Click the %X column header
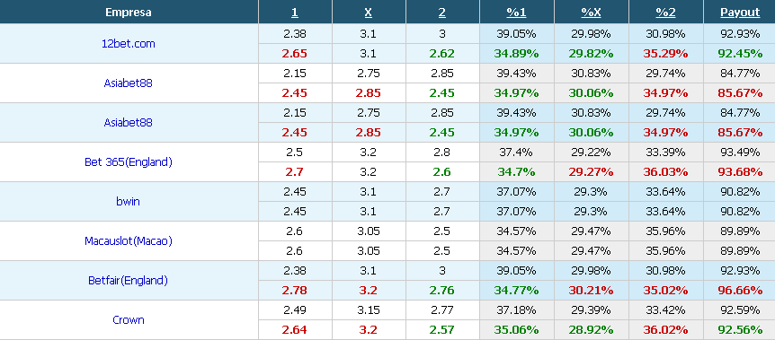The image size is (775, 340). coord(591,13)
